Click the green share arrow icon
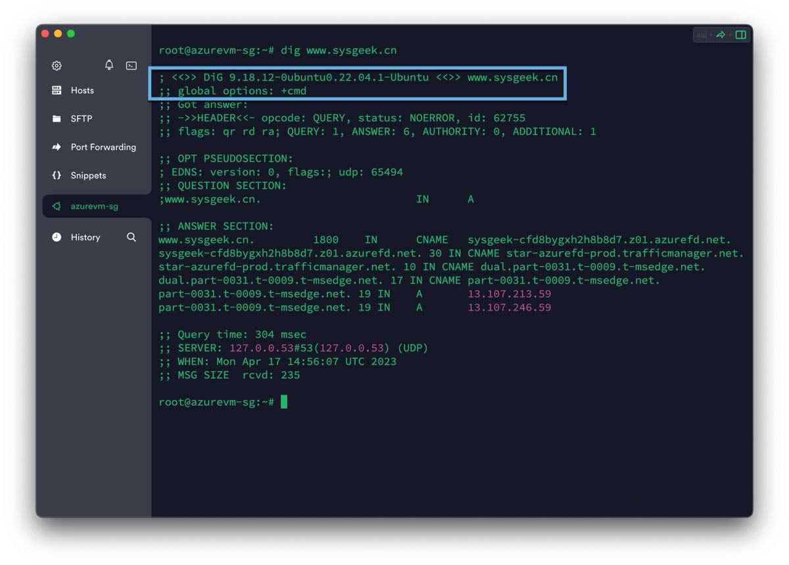789x565 pixels. pos(721,35)
